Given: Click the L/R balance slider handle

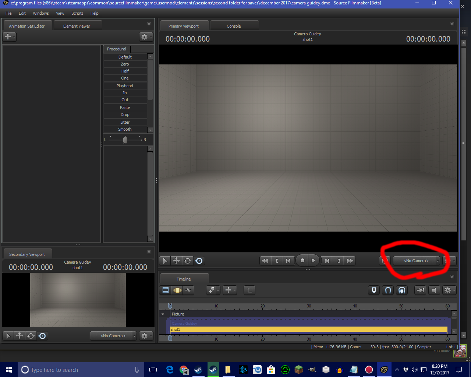Looking at the screenshot, I should pyautogui.click(x=125, y=140).
